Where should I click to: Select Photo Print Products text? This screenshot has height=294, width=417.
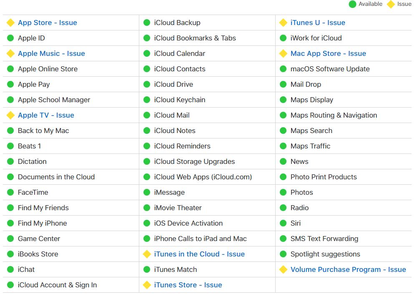(324, 177)
